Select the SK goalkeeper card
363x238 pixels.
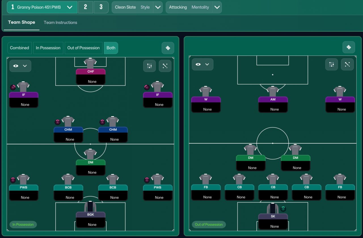tap(273, 222)
